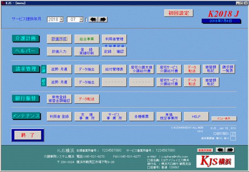Click the green 総合 row tag
The height and width of the screenshot is (172, 249).
point(44,82)
